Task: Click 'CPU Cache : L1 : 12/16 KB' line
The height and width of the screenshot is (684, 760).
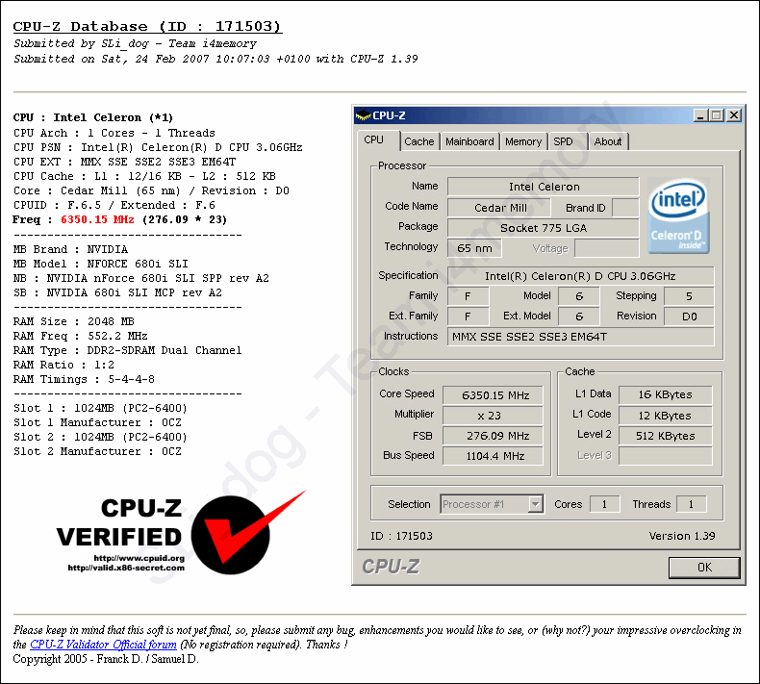Action: click(x=144, y=176)
